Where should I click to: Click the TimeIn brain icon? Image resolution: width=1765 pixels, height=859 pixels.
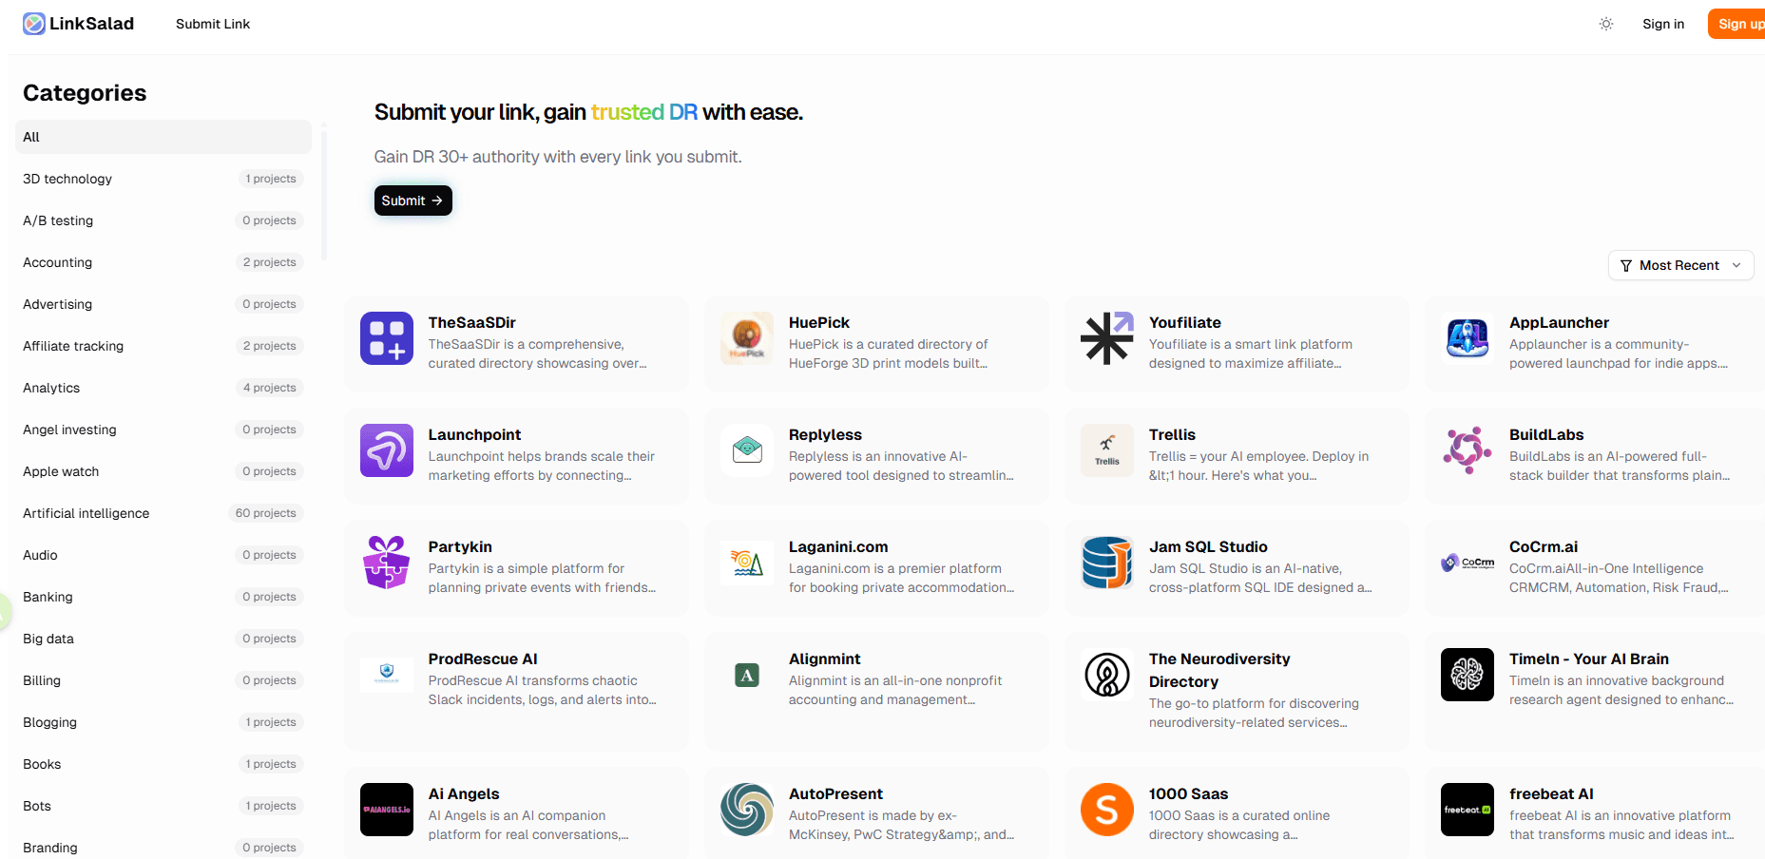(x=1467, y=675)
